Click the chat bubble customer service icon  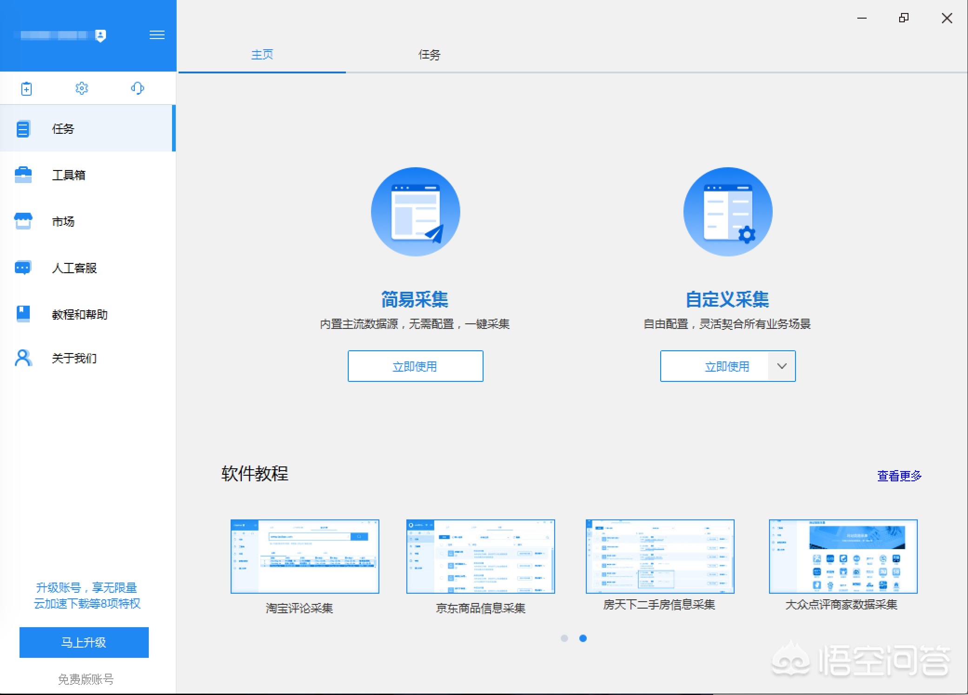pos(23,268)
